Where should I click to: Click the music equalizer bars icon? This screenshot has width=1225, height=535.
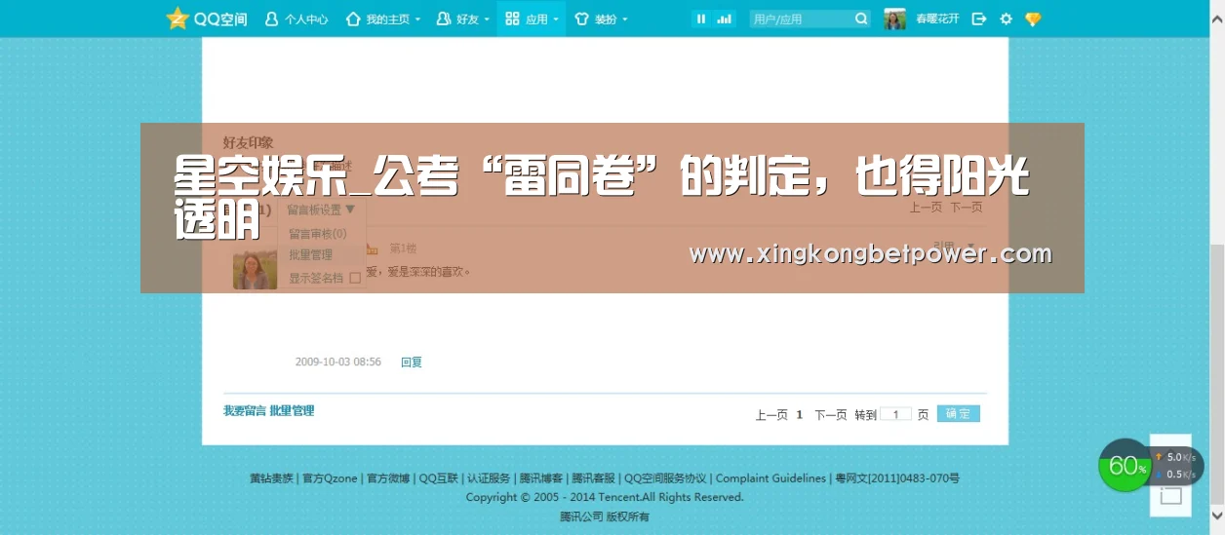pyautogui.click(x=725, y=19)
